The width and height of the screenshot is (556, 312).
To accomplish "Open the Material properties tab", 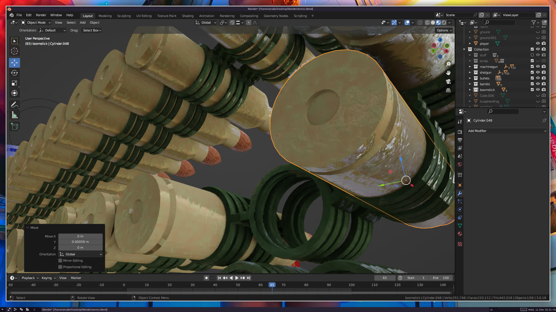I will (460, 234).
